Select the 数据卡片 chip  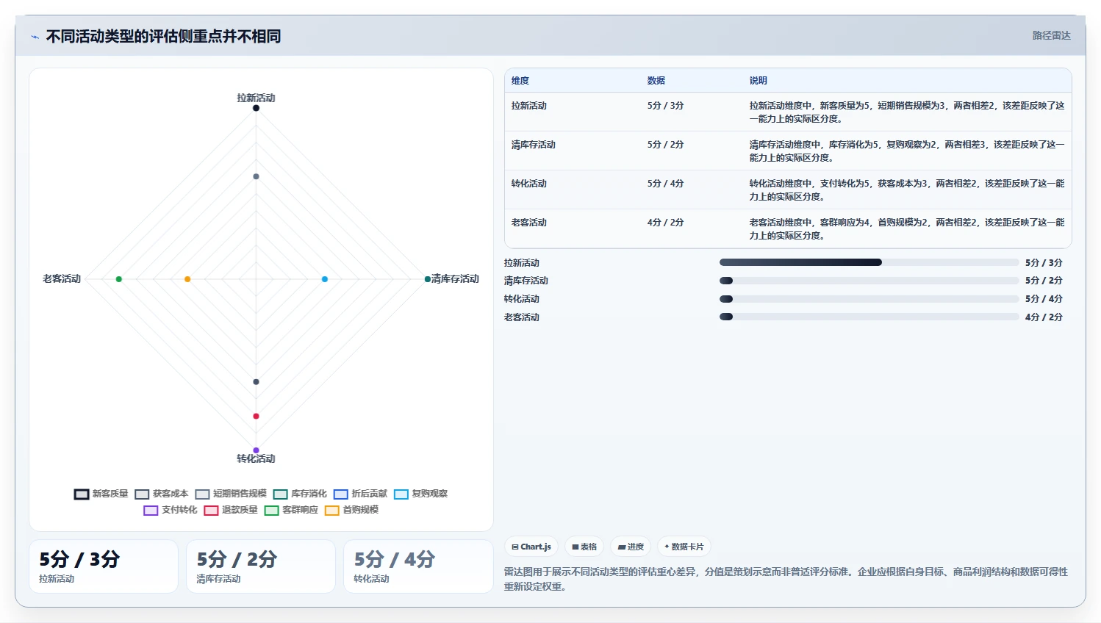pyautogui.click(x=684, y=547)
